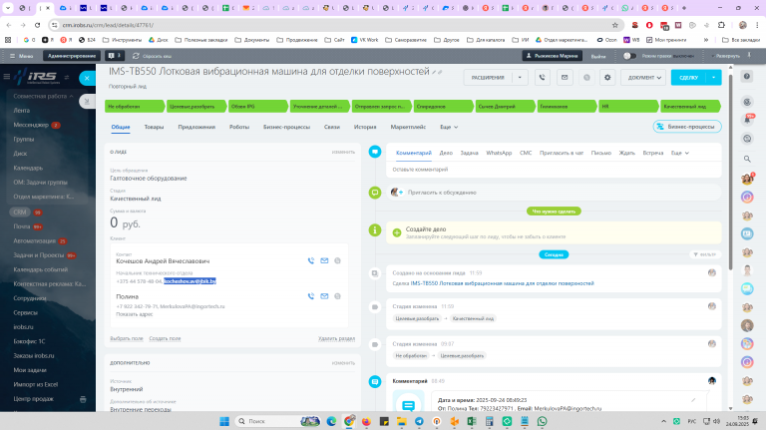
Task: Edit lead title with pencil icon
Action: tap(434, 72)
